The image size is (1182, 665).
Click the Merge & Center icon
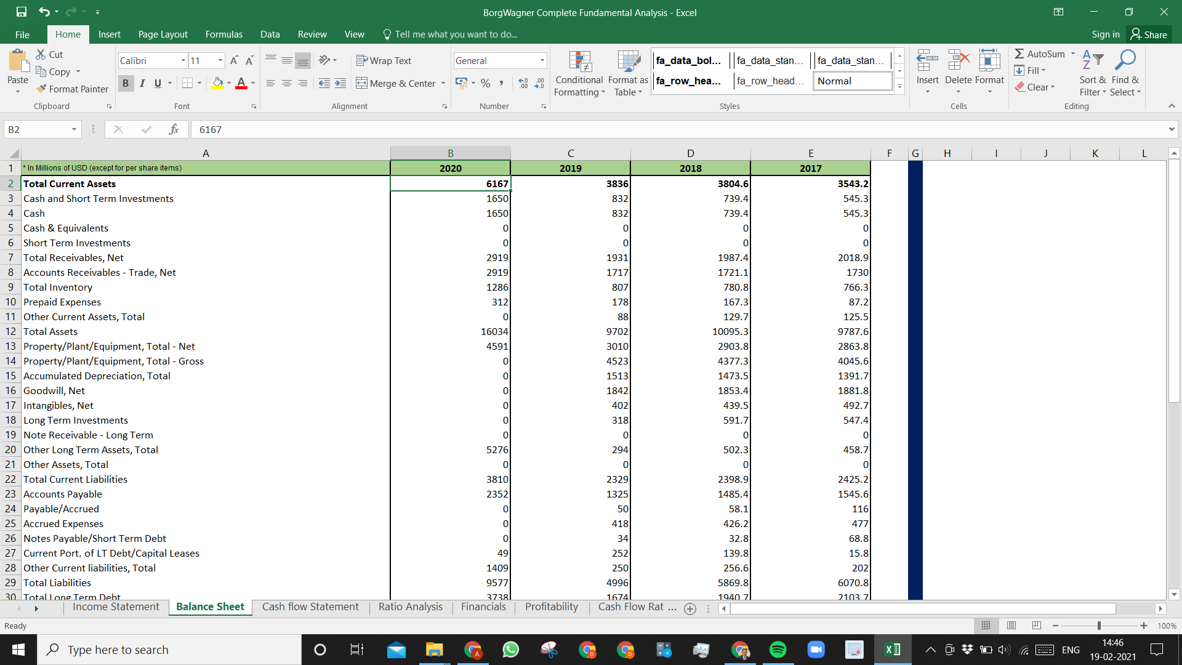[361, 83]
